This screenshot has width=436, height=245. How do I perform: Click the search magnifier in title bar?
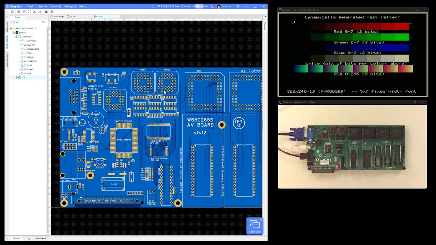153,6
